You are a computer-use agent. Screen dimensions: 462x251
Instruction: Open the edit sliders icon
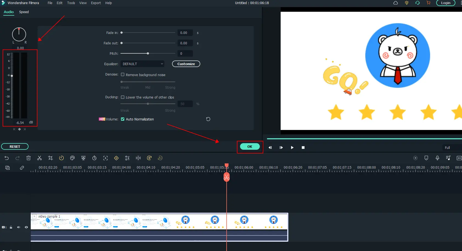click(127, 158)
